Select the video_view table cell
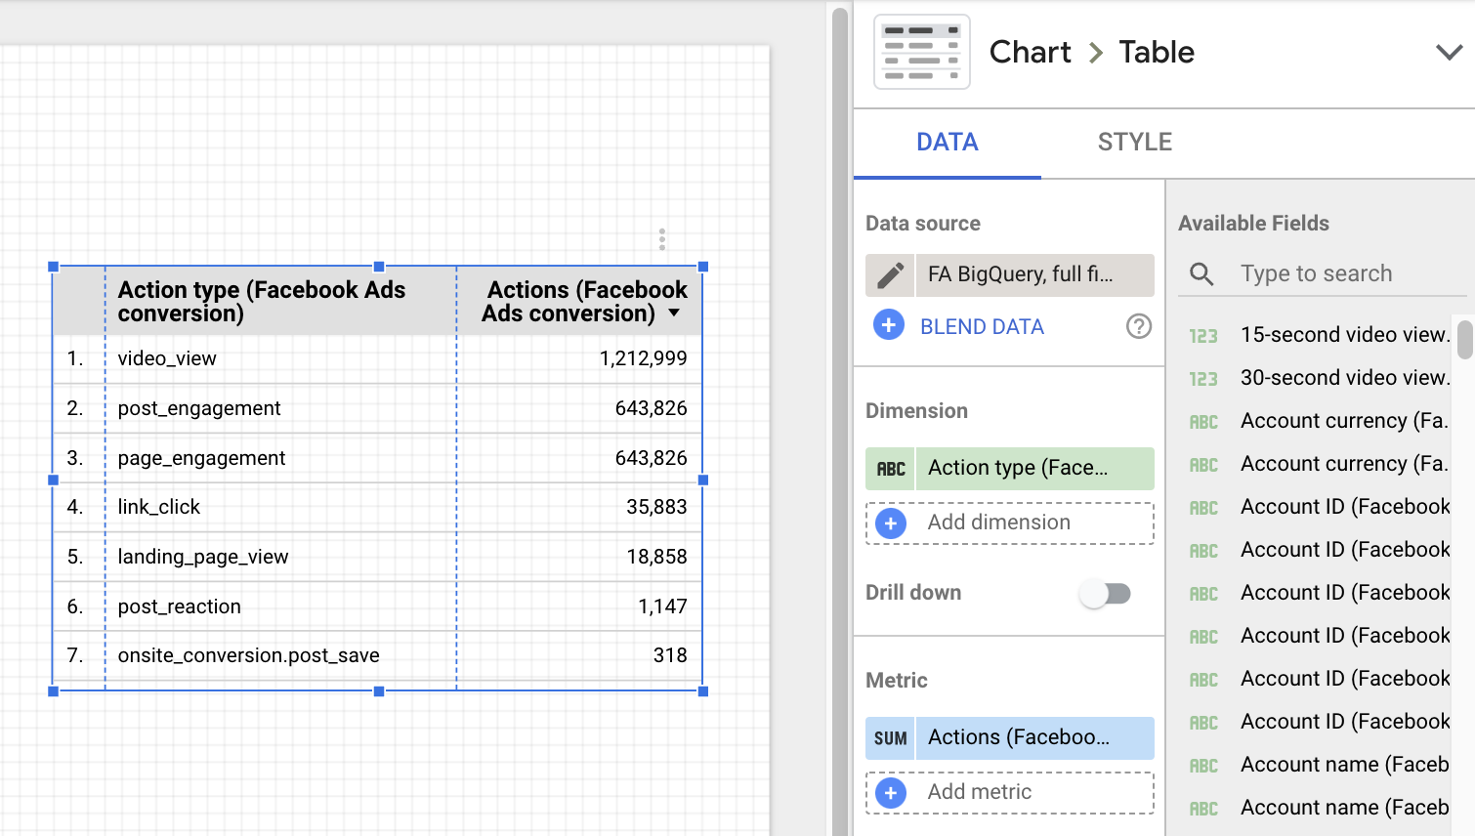This screenshot has height=836, width=1475. [x=280, y=358]
